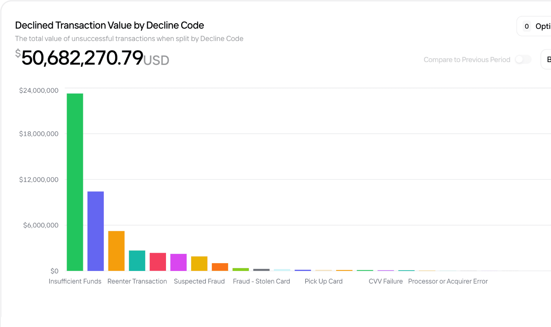The image size is (551, 327).
Task: Click the Reenter Transaction axis label
Action: (x=137, y=281)
